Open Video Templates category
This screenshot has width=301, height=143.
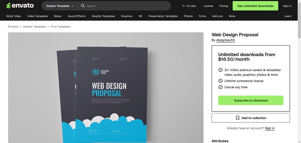(x=38, y=16)
